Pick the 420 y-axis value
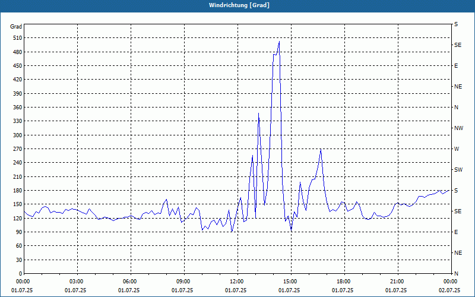Viewport: 475px width, 297px height. pos(18,80)
